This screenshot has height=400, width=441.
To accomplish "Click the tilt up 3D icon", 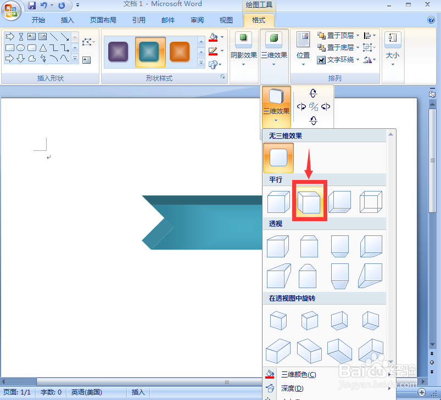I will click(x=313, y=93).
